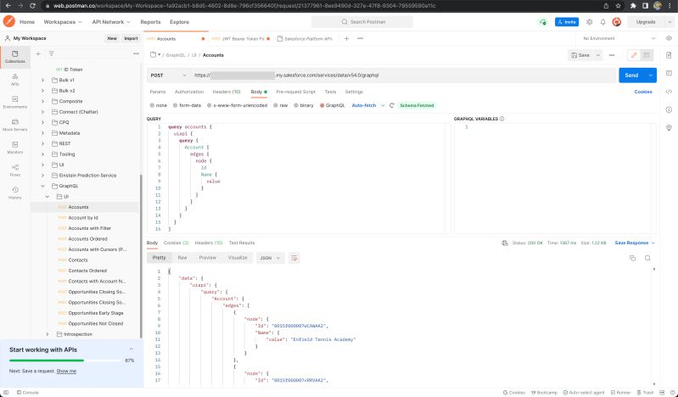The image size is (678, 397).
Task: Toggle response line wrap icon
Action: (x=294, y=258)
